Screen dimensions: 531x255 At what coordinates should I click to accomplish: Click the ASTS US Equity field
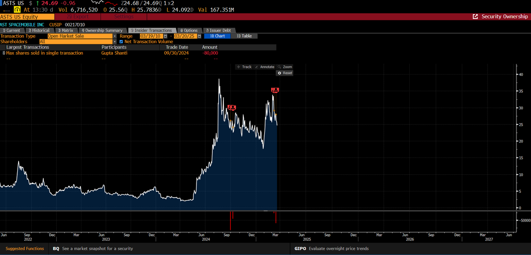pyautogui.click(x=27, y=17)
